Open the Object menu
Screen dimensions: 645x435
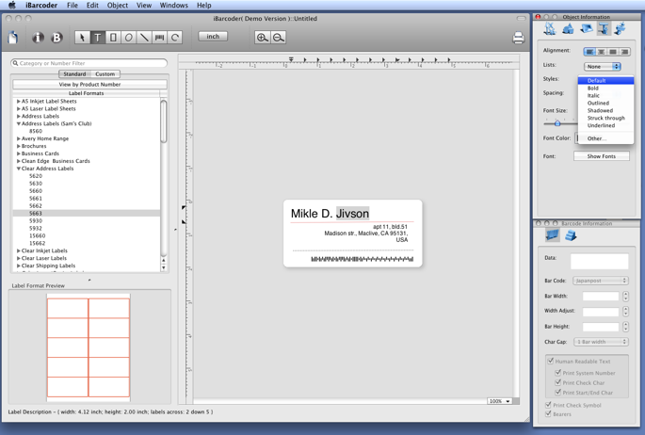pyautogui.click(x=118, y=6)
